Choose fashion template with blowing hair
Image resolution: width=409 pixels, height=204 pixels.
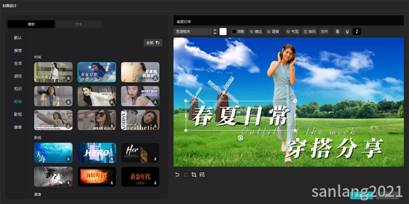pyautogui.click(x=53, y=96)
